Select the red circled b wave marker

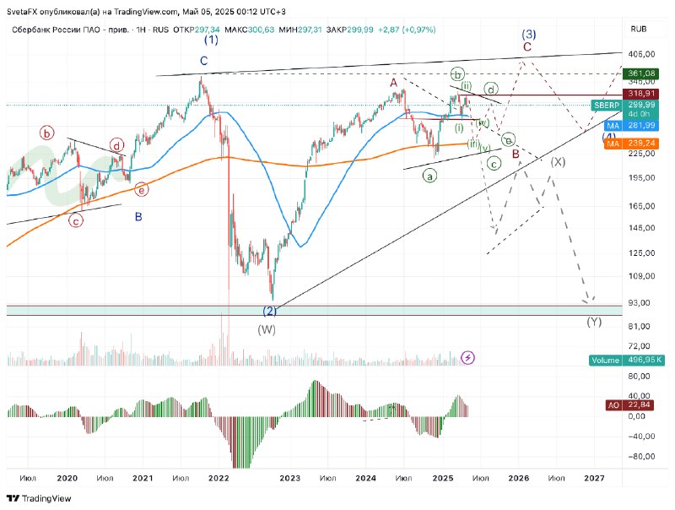pos(46,133)
